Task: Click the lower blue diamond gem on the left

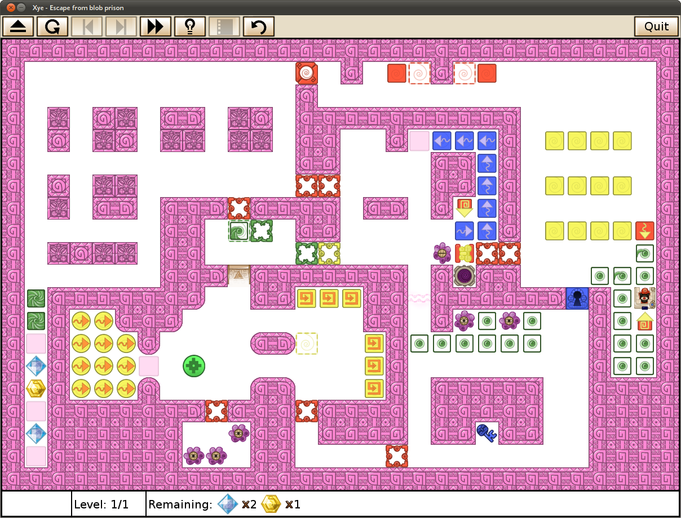Action: (36, 434)
